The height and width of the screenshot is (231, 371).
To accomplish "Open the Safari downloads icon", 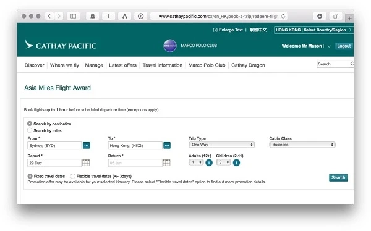I will [x=320, y=16].
